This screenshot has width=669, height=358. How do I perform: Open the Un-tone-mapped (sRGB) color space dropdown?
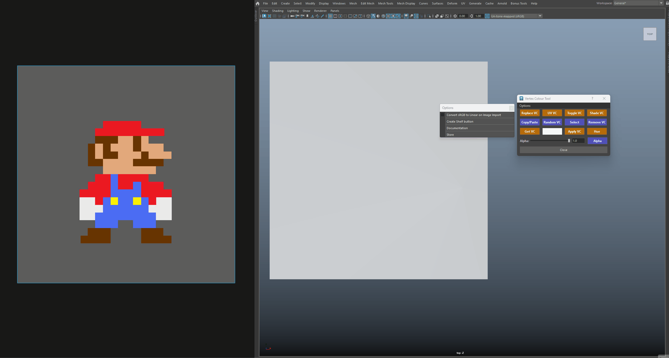tap(516, 16)
